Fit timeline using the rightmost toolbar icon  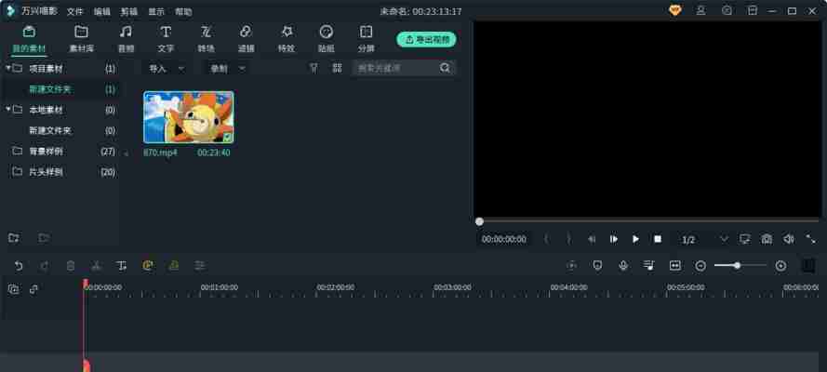808,266
